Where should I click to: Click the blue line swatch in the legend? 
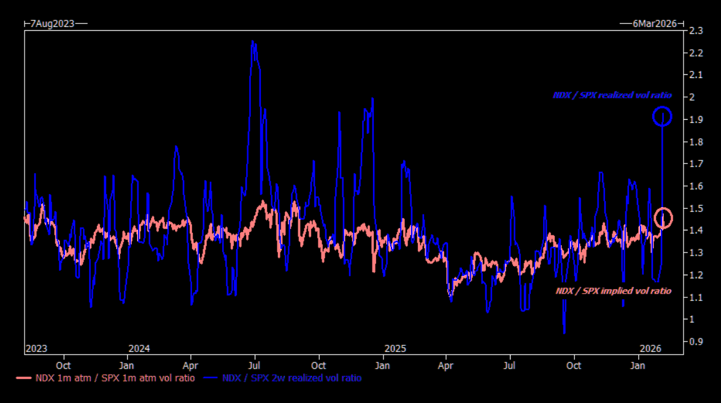pos(212,378)
